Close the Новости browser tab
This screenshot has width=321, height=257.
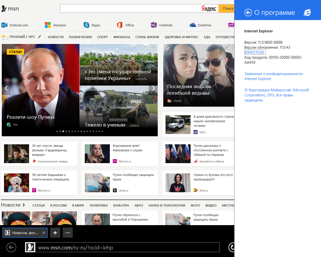tap(44, 233)
